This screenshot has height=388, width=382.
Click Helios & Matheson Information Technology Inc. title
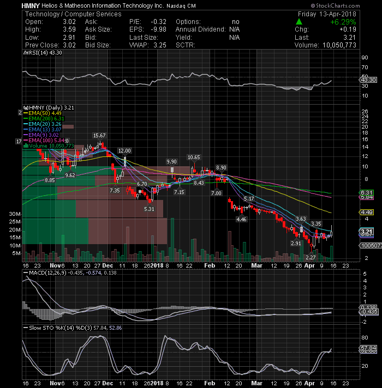pyautogui.click(x=103, y=5)
